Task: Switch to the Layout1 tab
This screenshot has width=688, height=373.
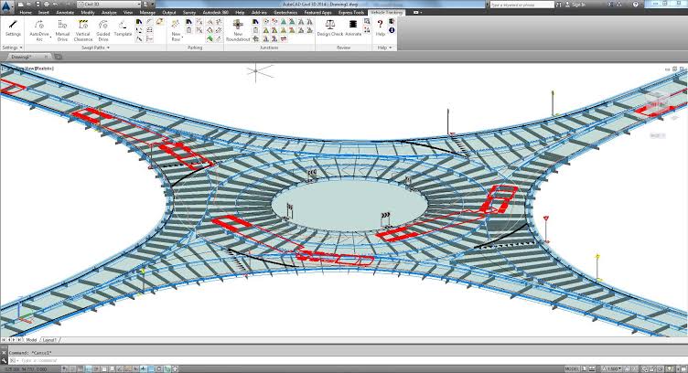Action: (49, 340)
